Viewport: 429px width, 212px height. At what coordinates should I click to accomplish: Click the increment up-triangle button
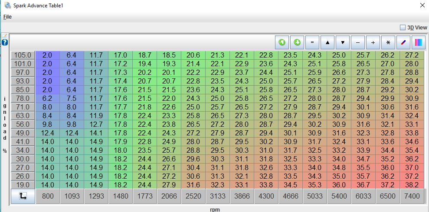click(327, 42)
